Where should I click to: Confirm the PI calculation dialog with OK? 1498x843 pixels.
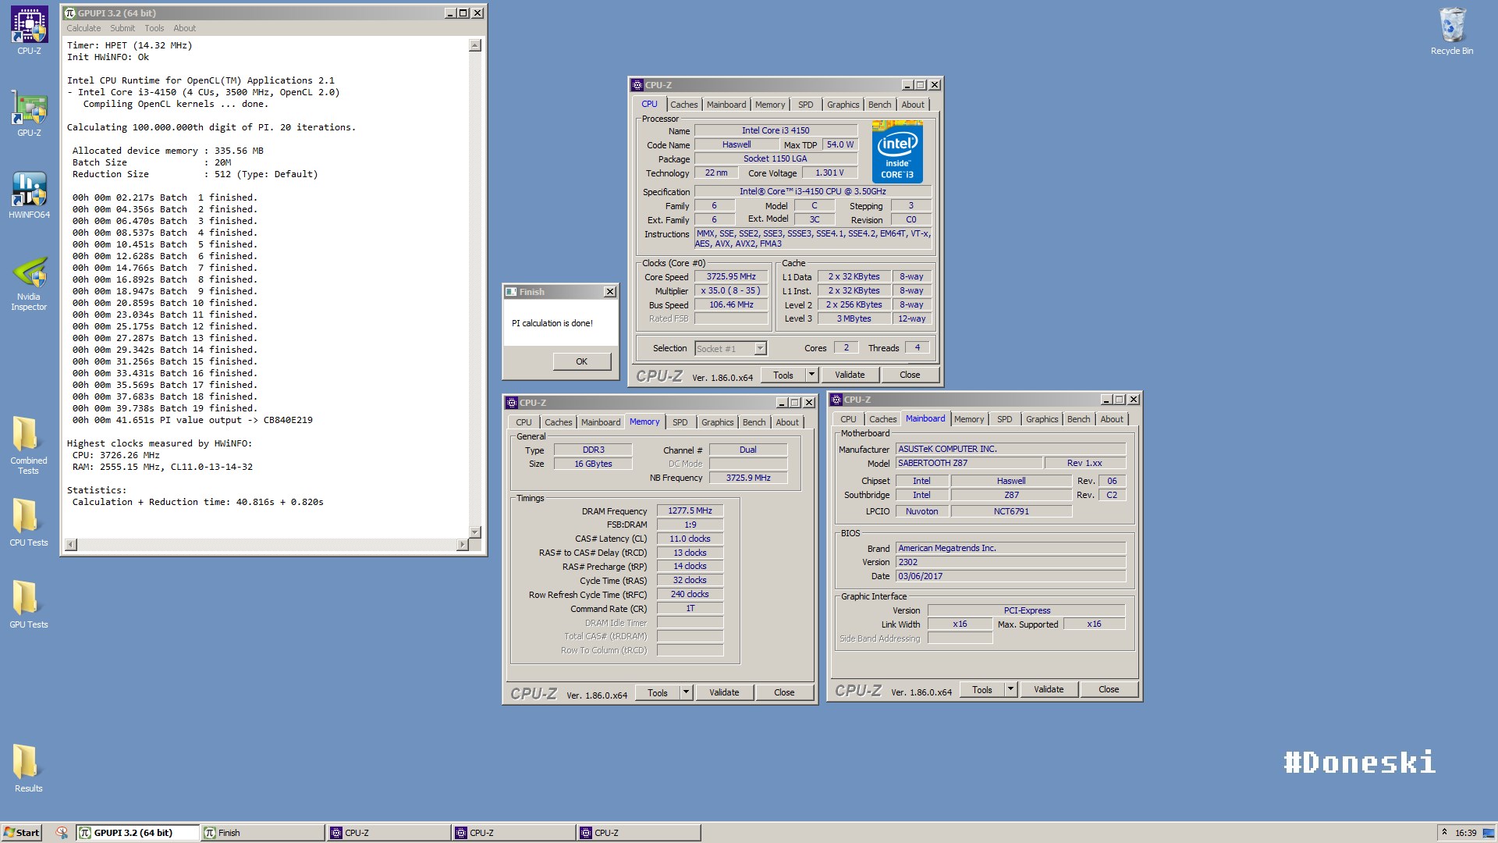(581, 361)
